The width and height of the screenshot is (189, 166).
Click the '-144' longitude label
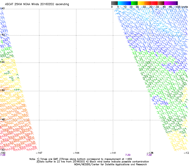(76, 153)
